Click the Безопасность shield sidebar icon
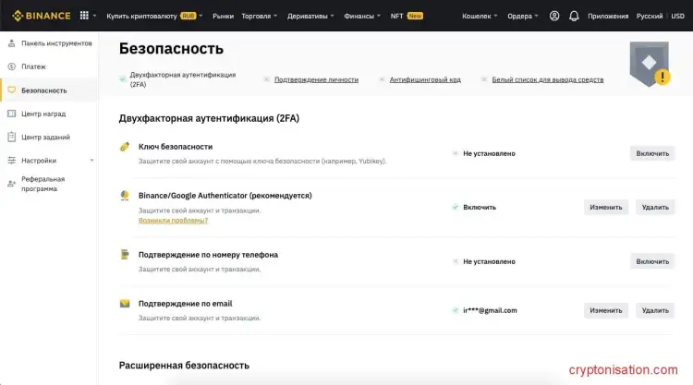 tap(11, 90)
